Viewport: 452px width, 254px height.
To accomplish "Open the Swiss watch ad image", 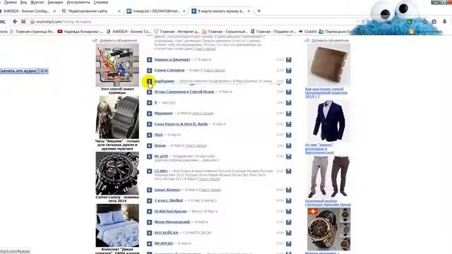I will click(x=328, y=229).
